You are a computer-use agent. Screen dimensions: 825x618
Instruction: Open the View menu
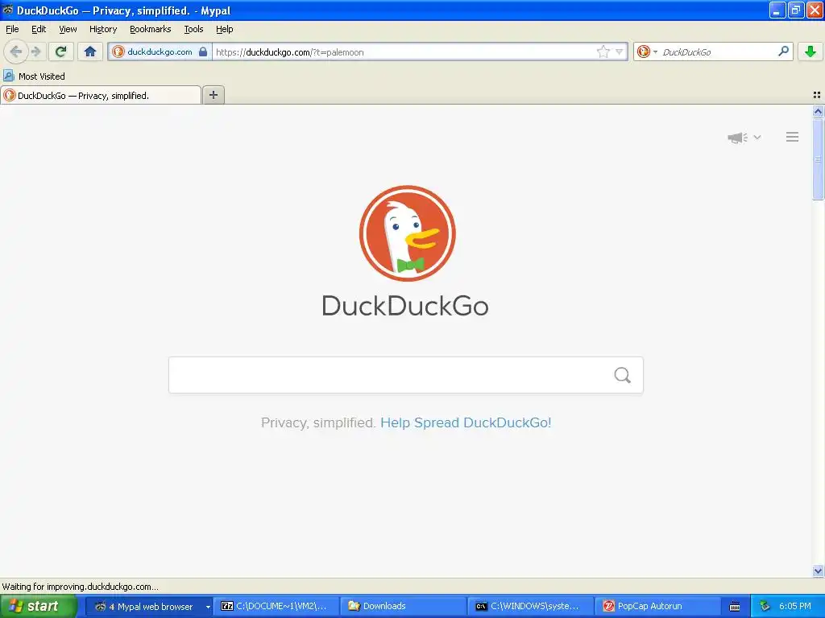pyautogui.click(x=68, y=30)
